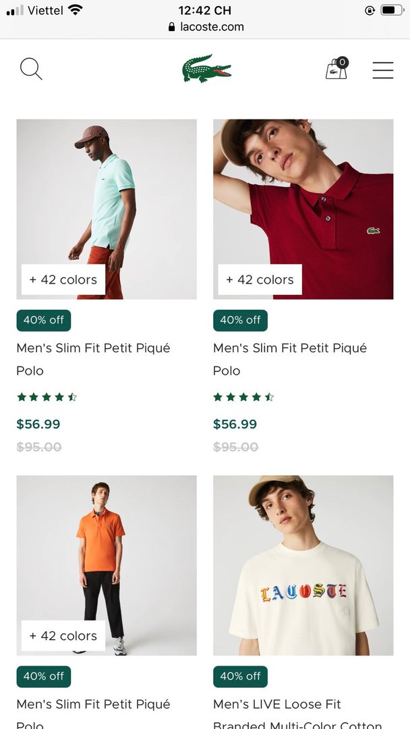This screenshot has width=410, height=729.
Task: Show the 42 colors on red polo
Action: click(260, 279)
